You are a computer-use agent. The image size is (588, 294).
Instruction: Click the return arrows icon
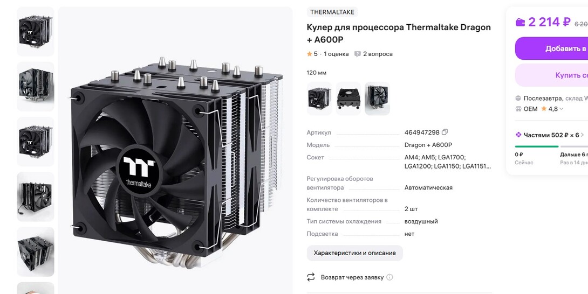coord(311,277)
